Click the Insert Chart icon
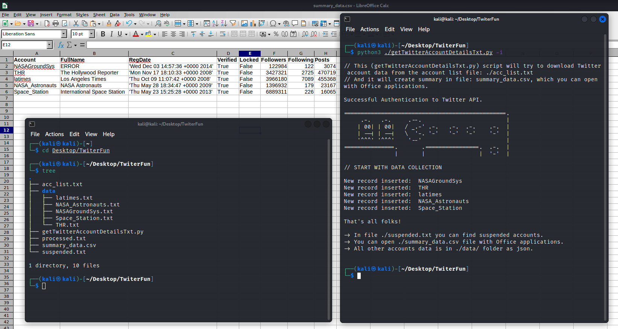 (253, 23)
